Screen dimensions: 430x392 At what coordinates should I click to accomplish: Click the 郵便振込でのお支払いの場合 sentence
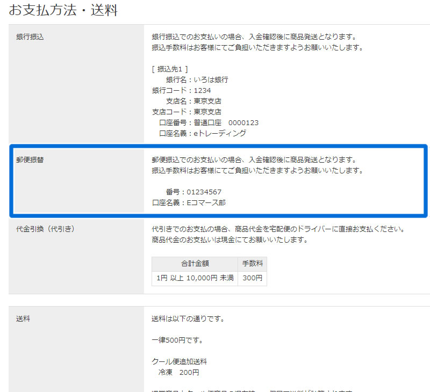254,159
